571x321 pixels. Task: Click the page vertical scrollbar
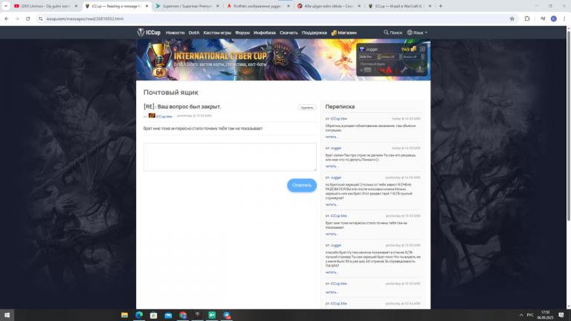click(x=569, y=124)
